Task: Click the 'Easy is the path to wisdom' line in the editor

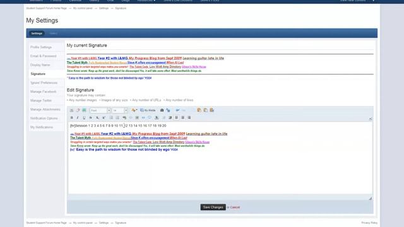Action: pyautogui.click(x=124, y=149)
